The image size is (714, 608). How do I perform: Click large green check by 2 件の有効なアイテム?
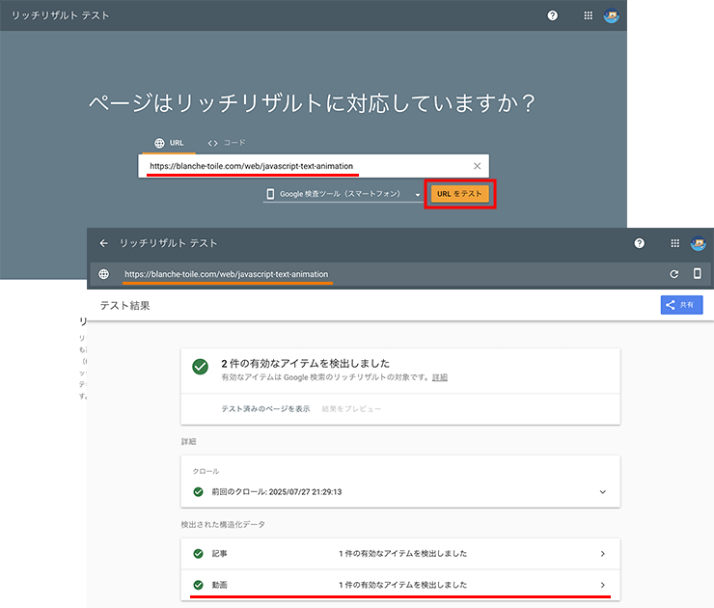pyautogui.click(x=200, y=367)
